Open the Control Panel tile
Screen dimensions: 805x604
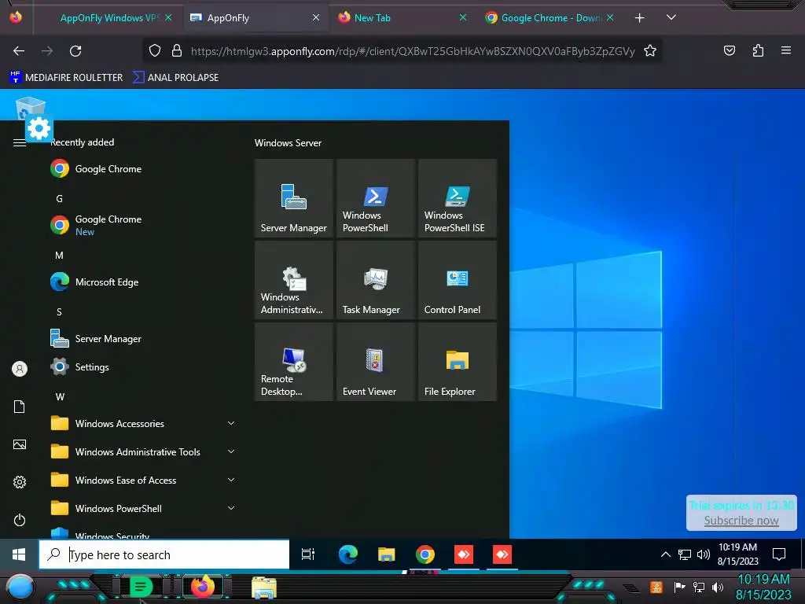458,280
